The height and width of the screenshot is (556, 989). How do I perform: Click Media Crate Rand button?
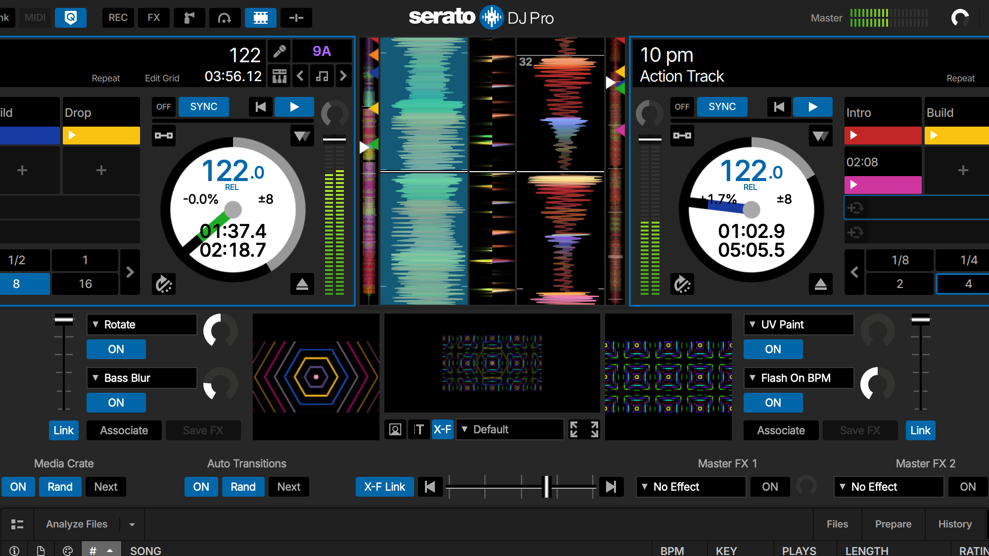60,487
